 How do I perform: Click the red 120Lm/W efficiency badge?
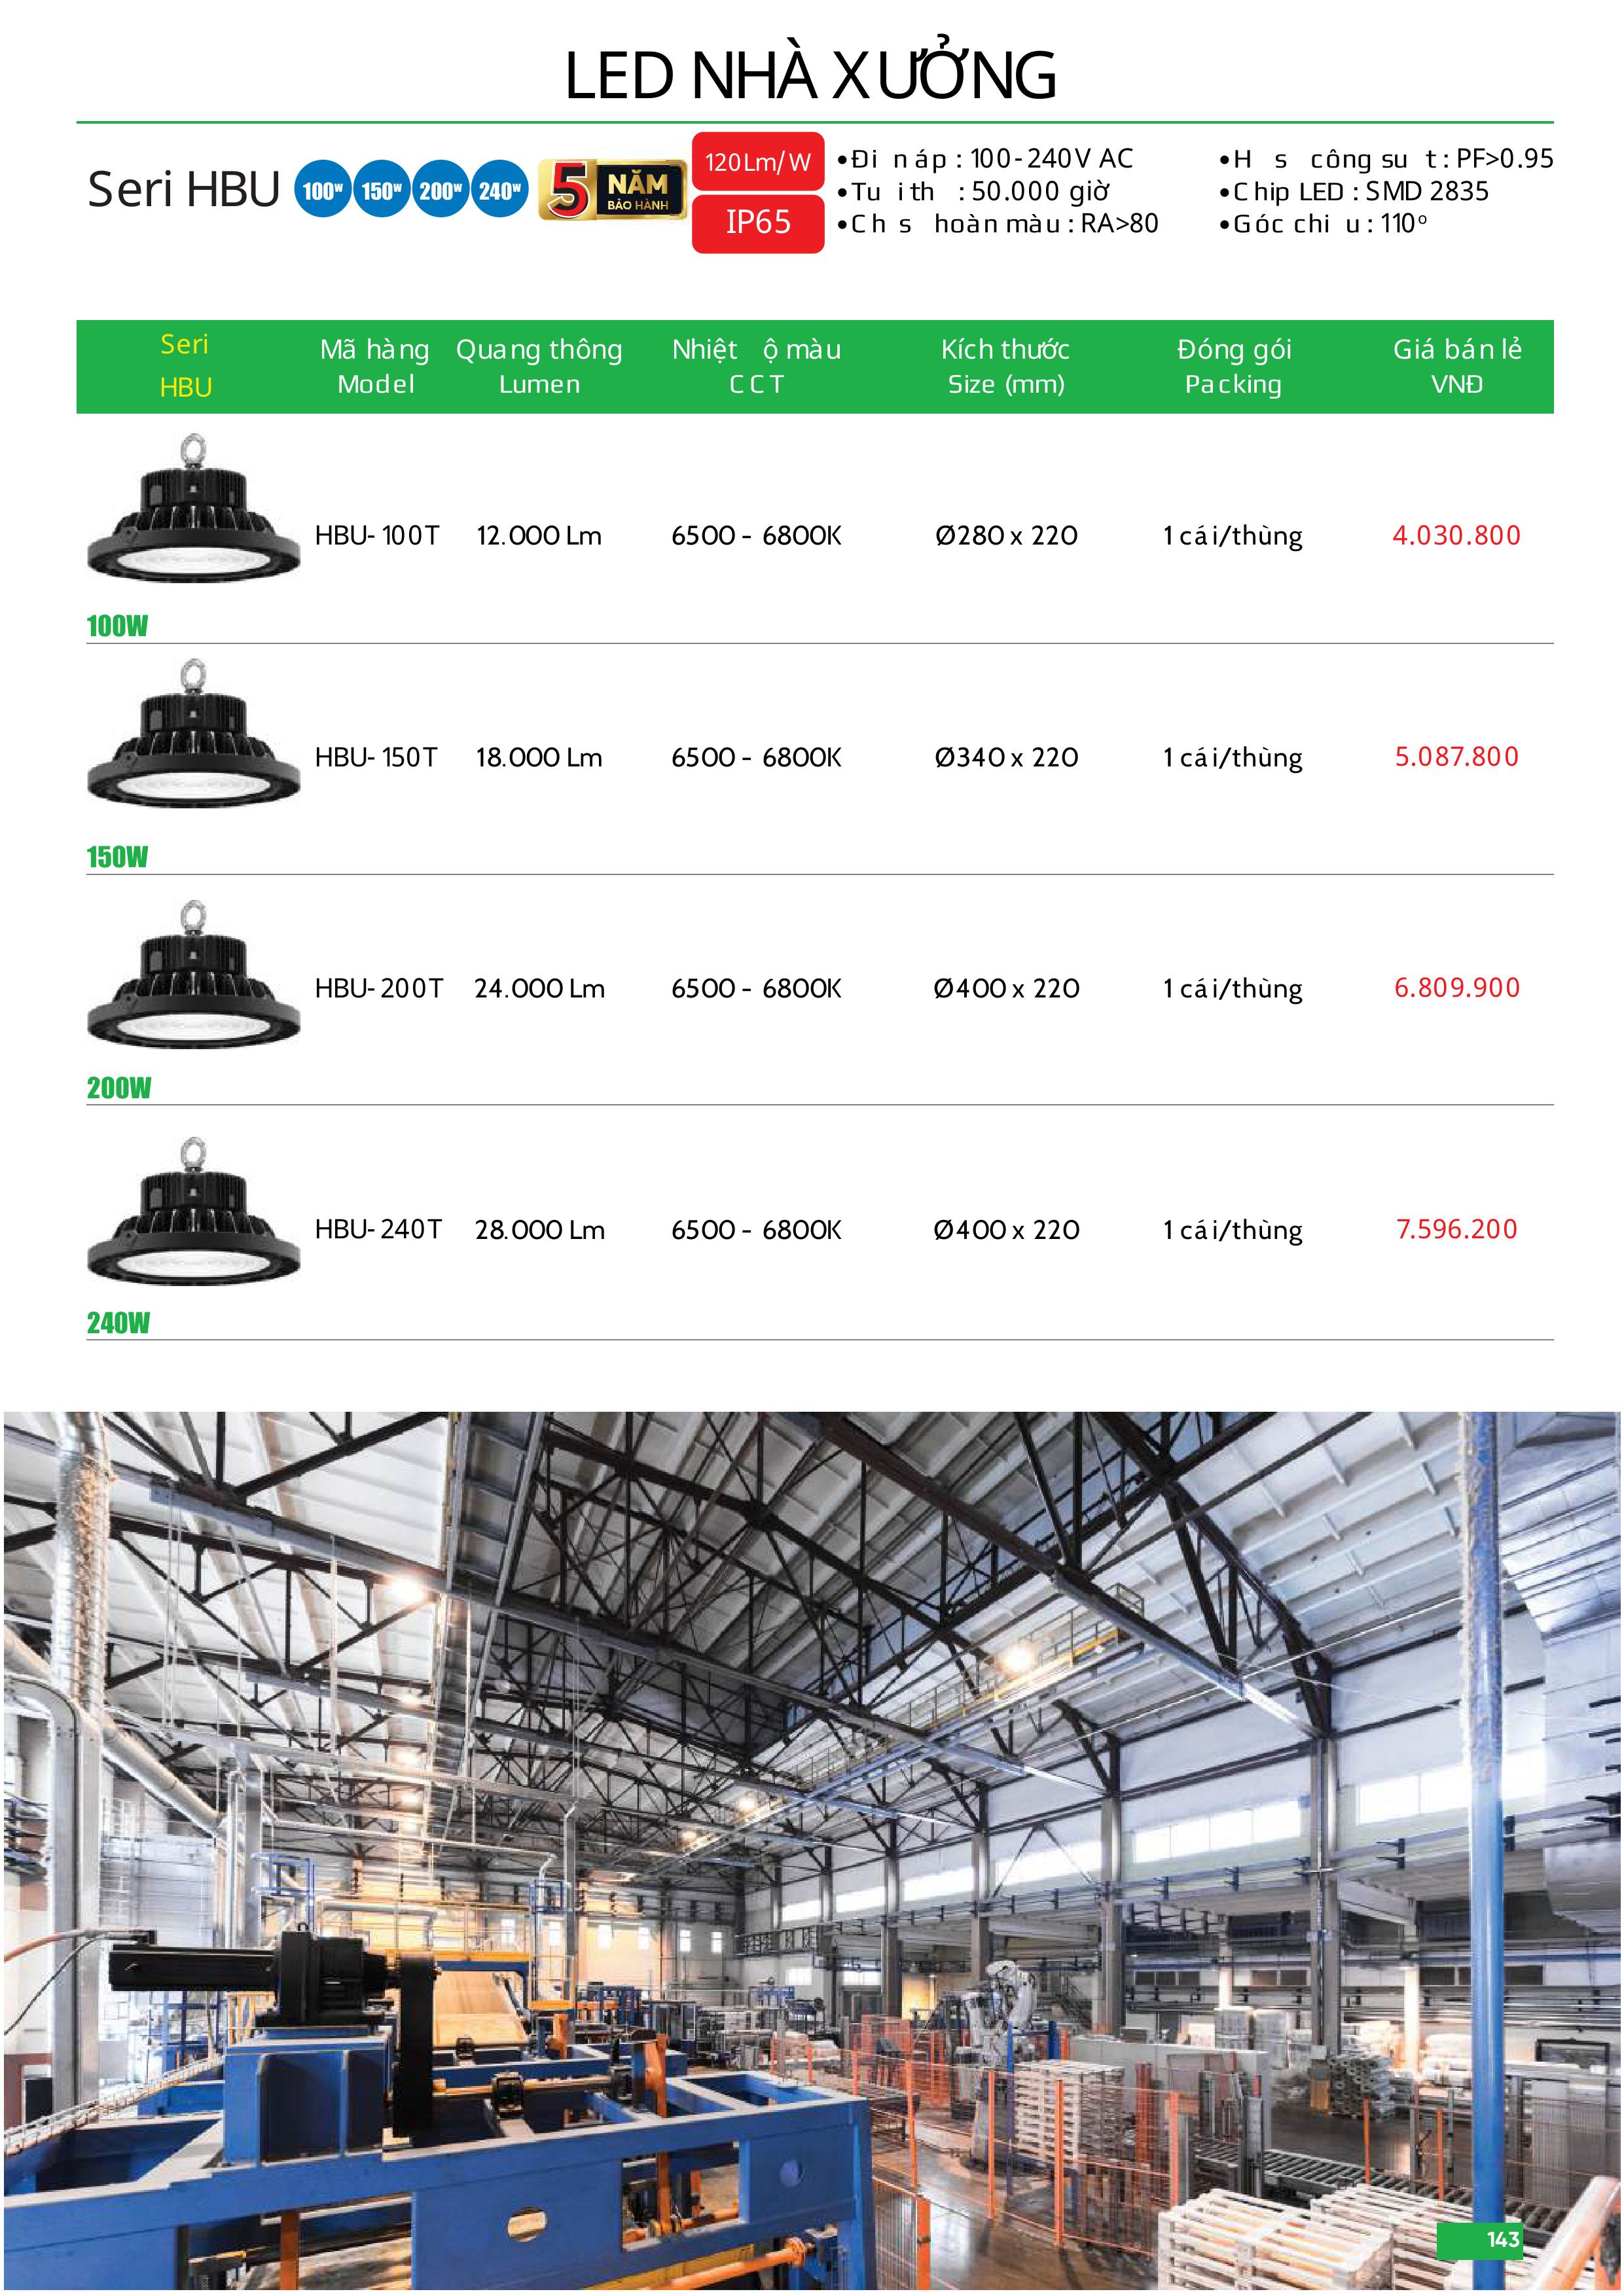point(758,162)
